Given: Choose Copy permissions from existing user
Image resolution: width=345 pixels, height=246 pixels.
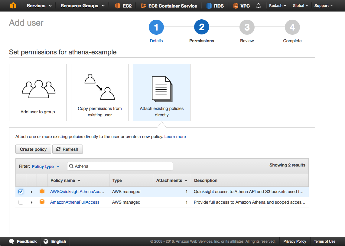Looking at the screenshot, I should point(100,92).
